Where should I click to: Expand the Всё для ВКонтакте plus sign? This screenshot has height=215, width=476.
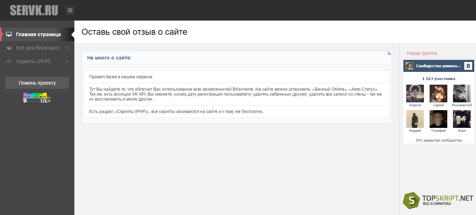click(x=67, y=48)
